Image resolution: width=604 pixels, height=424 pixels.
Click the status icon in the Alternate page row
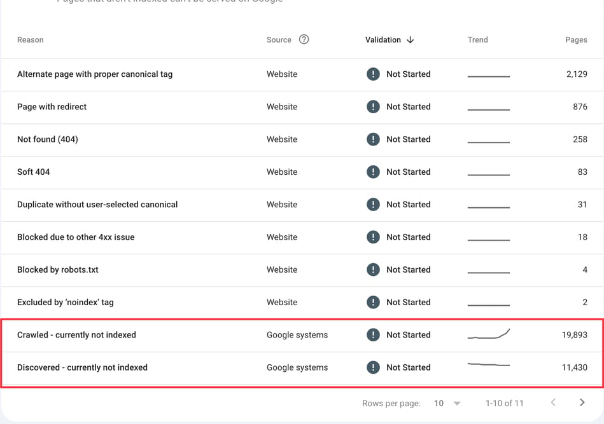click(373, 74)
